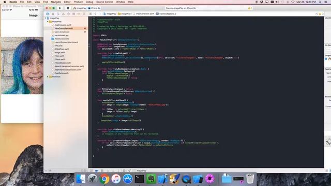Open the Symbol navigator tab icon
The height and width of the screenshot is (186, 331).
(53, 14)
